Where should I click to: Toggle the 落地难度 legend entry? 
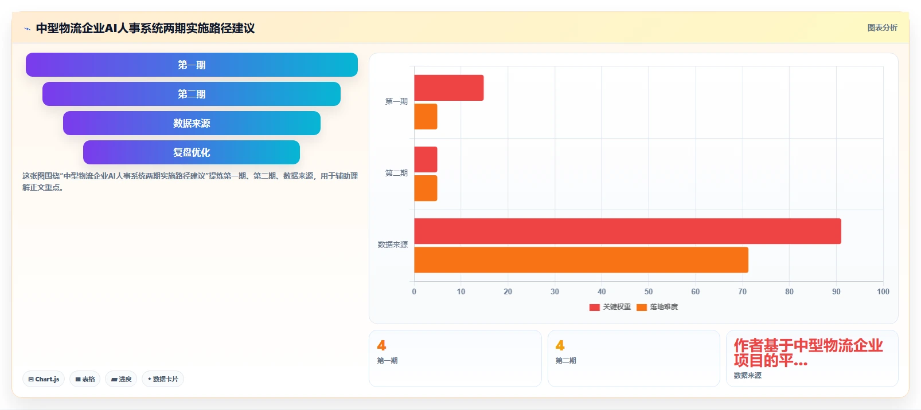tap(657, 307)
